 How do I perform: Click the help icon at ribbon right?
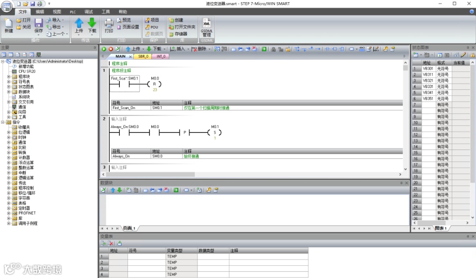(472, 11)
